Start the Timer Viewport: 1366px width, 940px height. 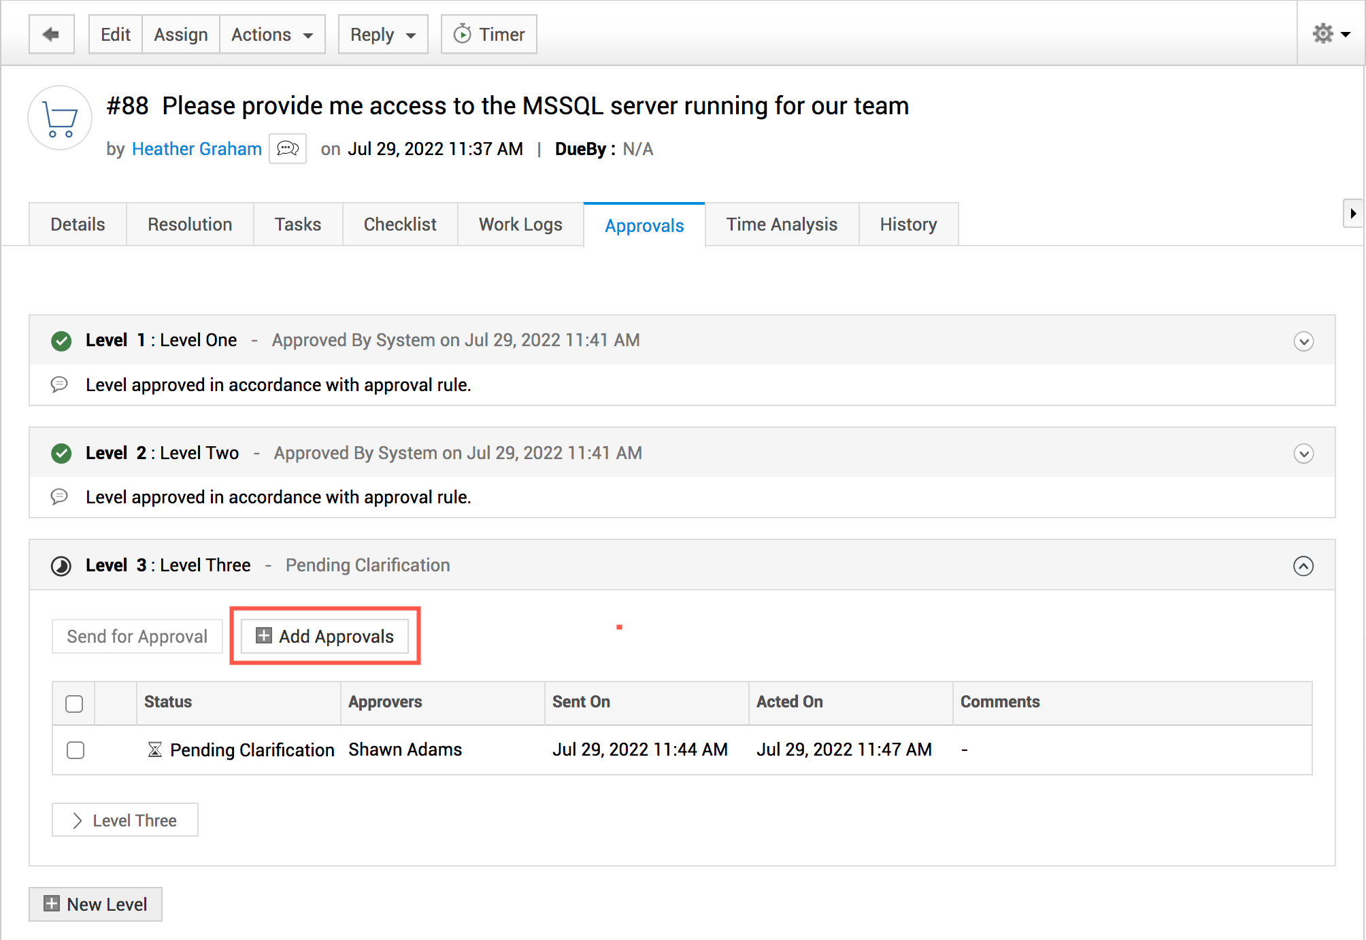pyautogui.click(x=488, y=34)
